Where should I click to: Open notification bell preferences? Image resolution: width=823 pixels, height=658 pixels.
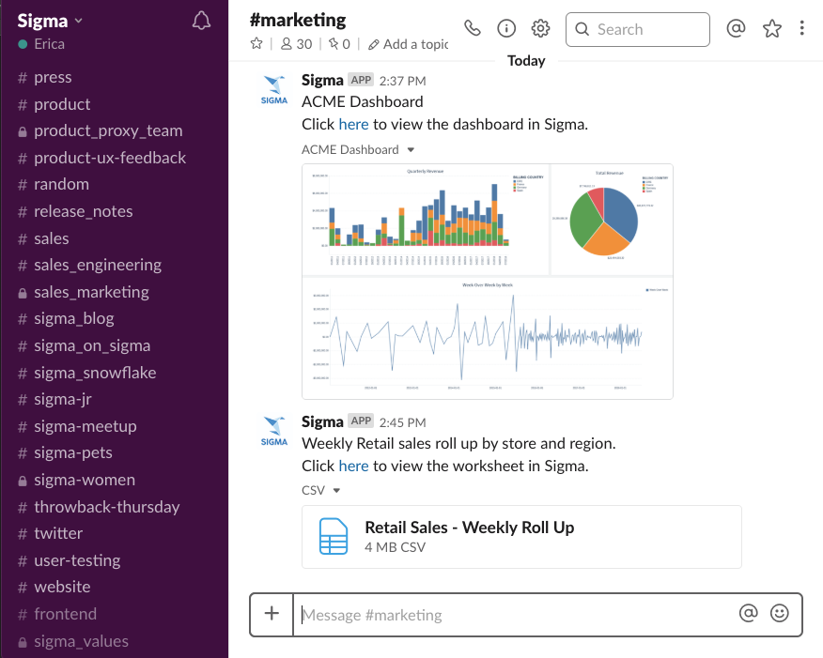coord(201,21)
